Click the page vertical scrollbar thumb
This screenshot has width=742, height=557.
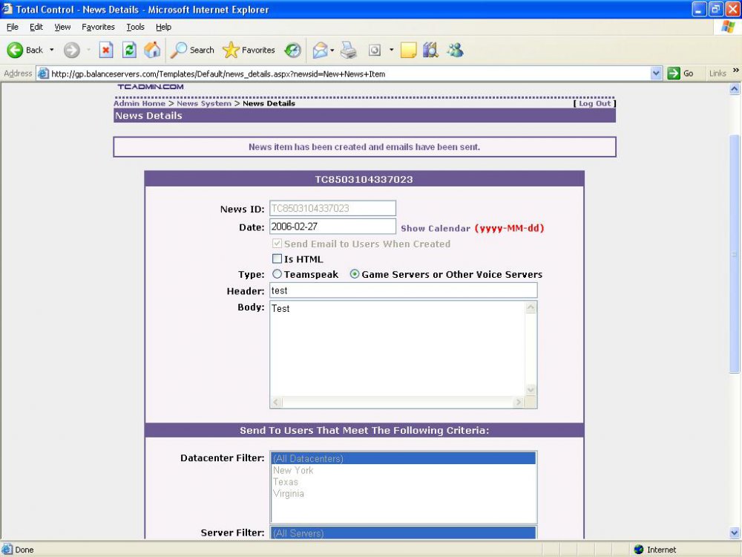point(735,253)
